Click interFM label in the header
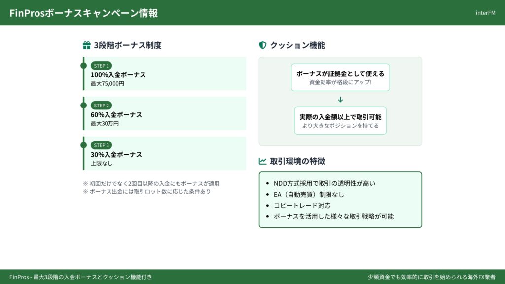 point(485,13)
